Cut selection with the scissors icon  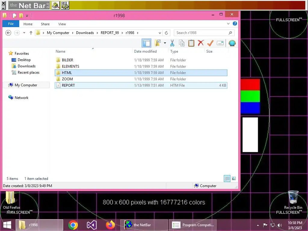coord(172,43)
